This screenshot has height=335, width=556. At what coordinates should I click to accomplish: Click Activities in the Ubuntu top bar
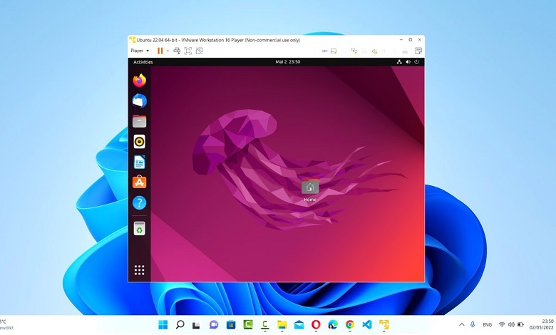tap(143, 62)
